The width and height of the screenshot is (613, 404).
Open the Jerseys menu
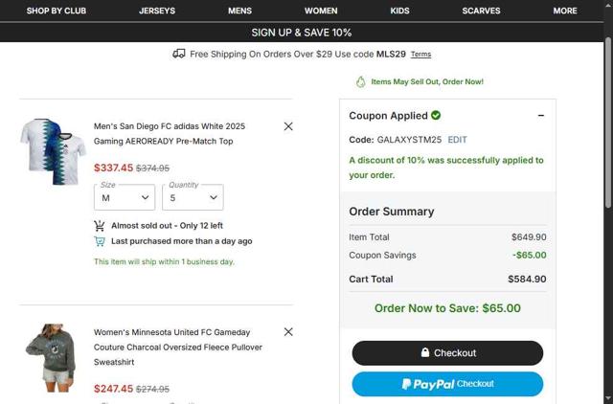click(157, 11)
